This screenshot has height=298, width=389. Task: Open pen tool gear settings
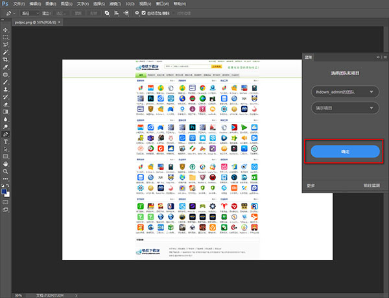(137, 13)
